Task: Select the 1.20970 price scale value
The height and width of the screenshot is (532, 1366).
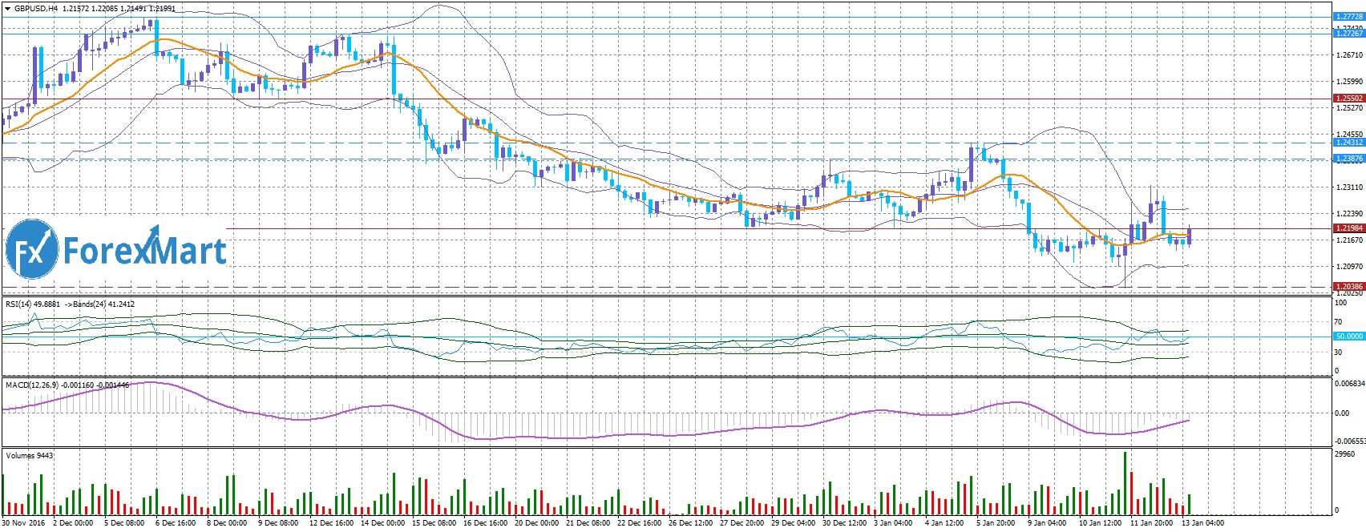Action: [x=1350, y=267]
